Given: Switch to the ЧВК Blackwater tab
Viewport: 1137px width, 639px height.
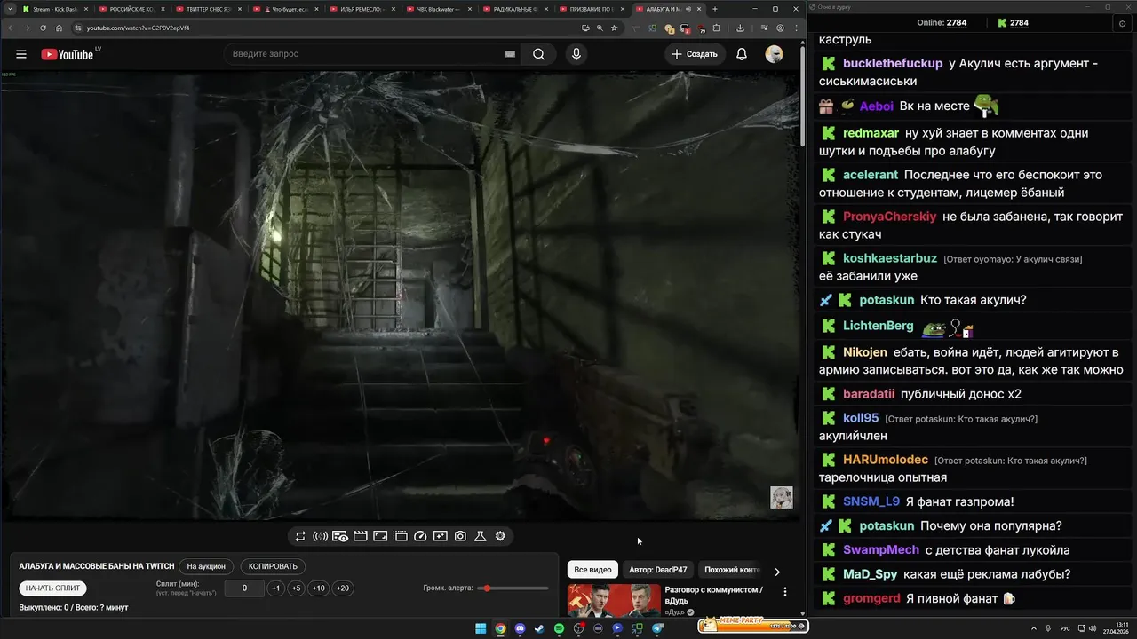Looking at the screenshot, I should click(x=441, y=9).
